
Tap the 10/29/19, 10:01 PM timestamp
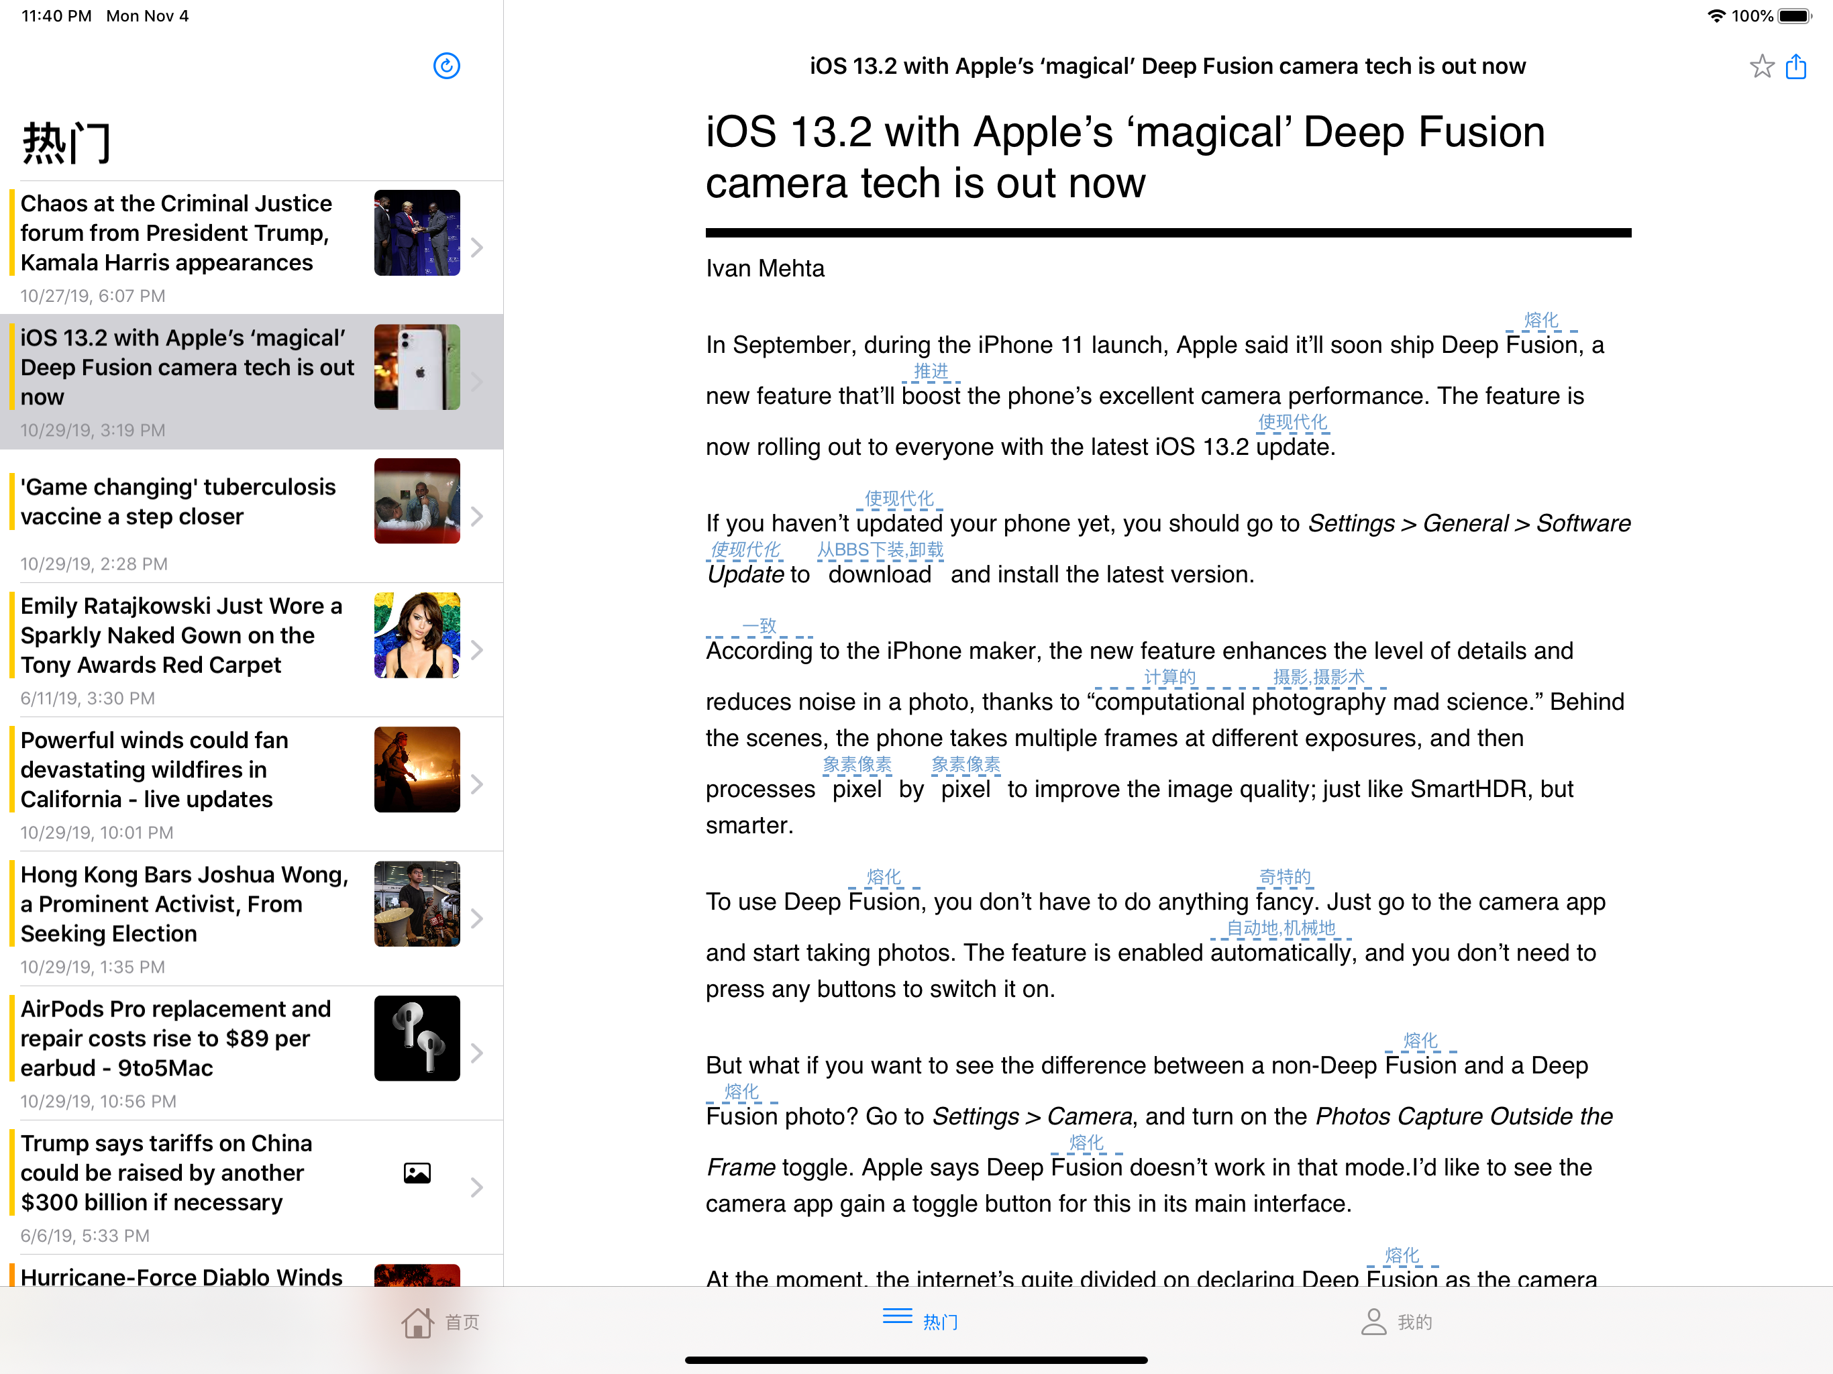point(97,832)
